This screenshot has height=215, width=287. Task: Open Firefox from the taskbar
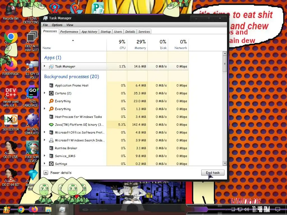[x=34, y=209]
